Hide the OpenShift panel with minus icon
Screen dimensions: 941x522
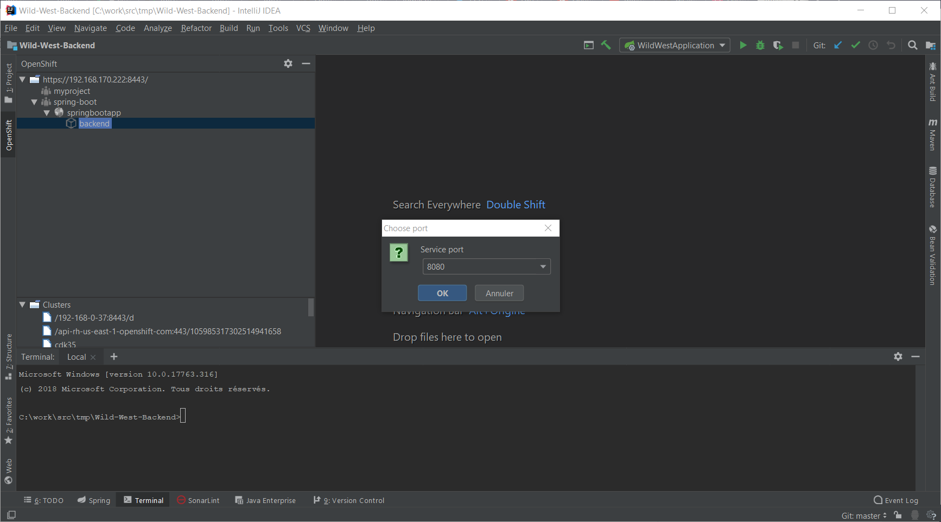point(306,63)
